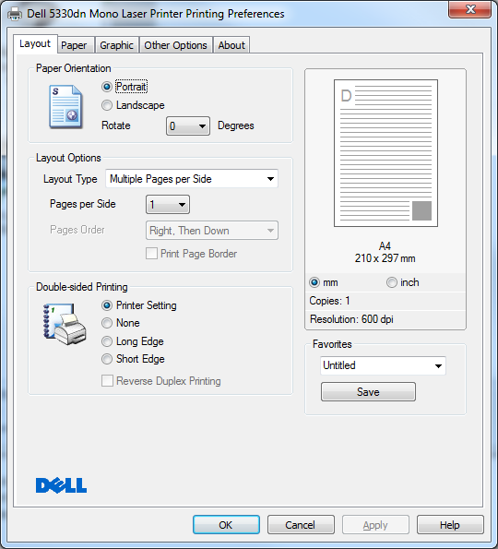
Task: Close the Printing Preferences window
Action: click(x=470, y=9)
